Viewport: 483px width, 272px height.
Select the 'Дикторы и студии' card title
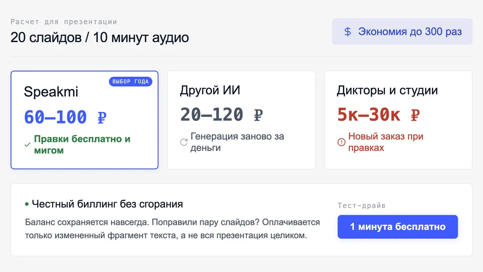(387, 90)
